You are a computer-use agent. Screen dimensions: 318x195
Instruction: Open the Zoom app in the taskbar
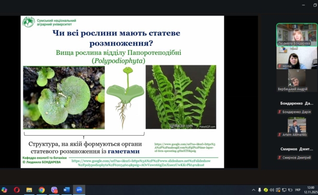click(79, 190)
